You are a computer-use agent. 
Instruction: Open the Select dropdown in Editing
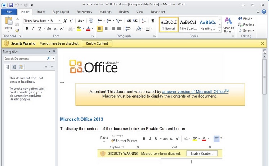(246, 31)
